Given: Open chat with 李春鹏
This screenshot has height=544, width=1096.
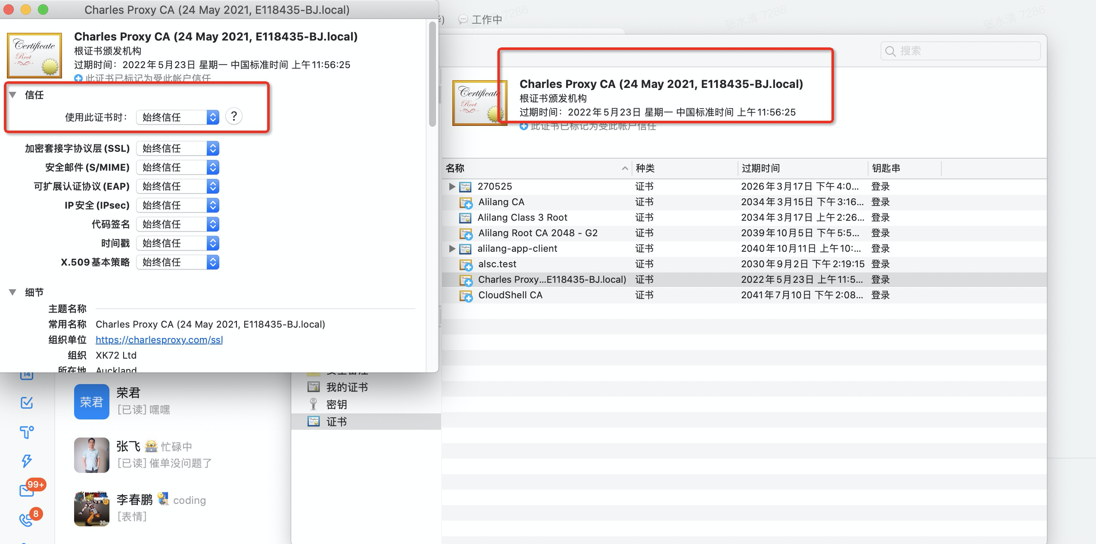Looking at the screenshot, I should (x=172, y=509).
